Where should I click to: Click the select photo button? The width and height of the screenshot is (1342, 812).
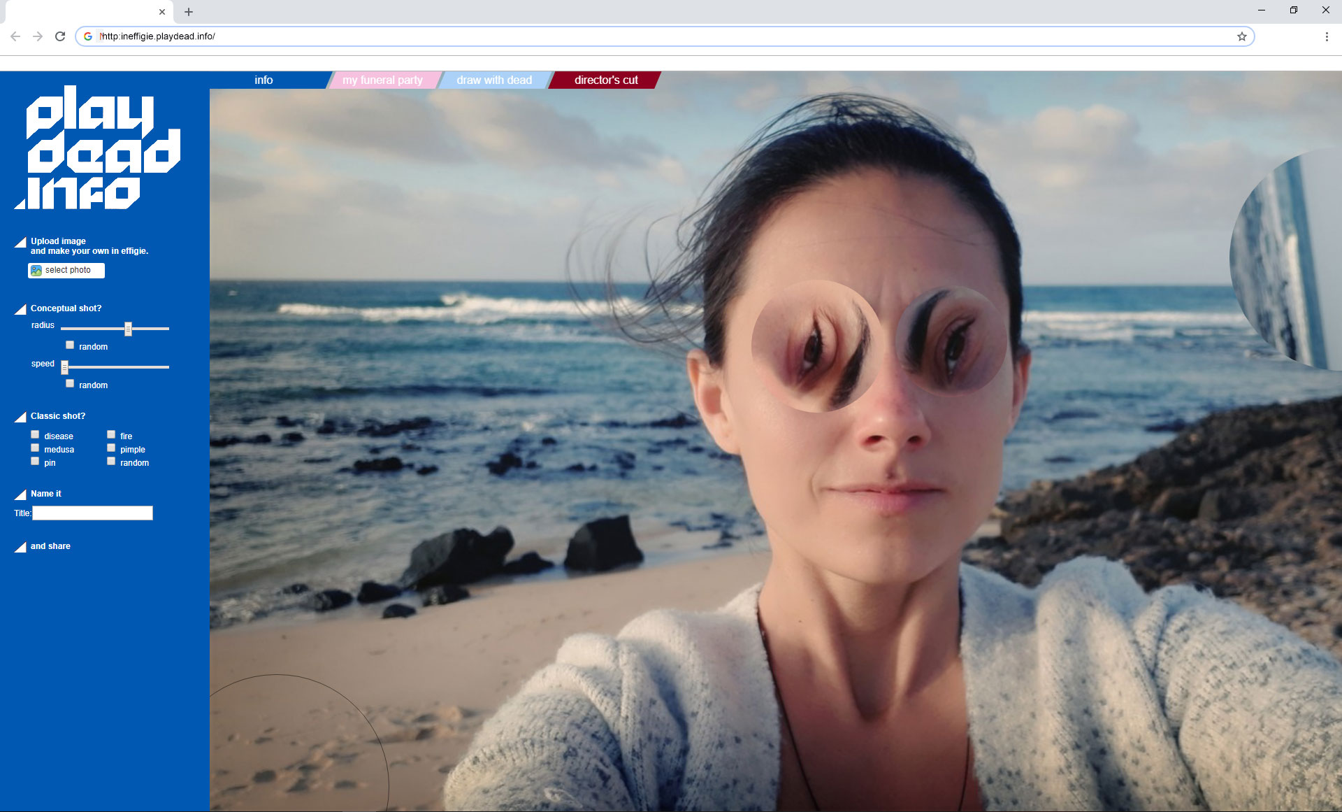pos(66,270)
